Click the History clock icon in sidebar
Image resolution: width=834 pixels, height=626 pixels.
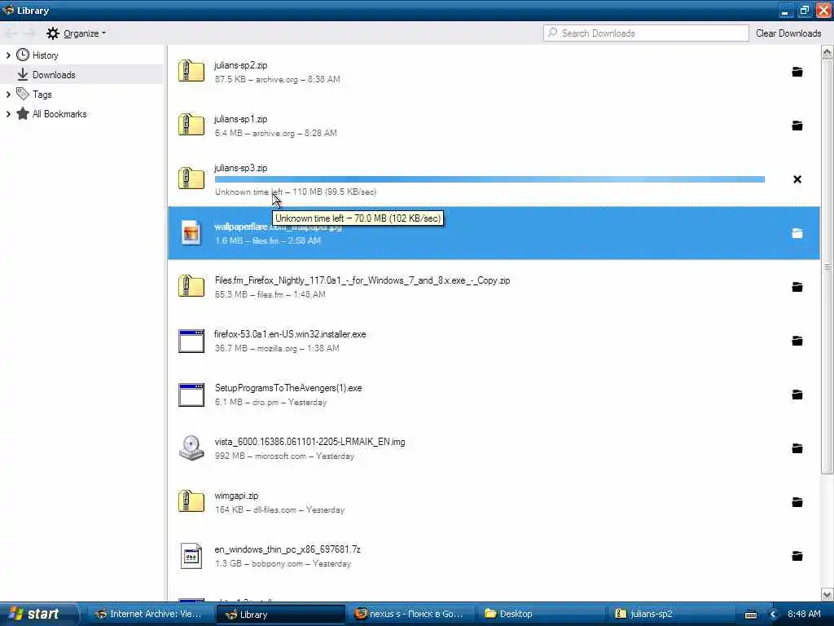(x=22, y=55)
